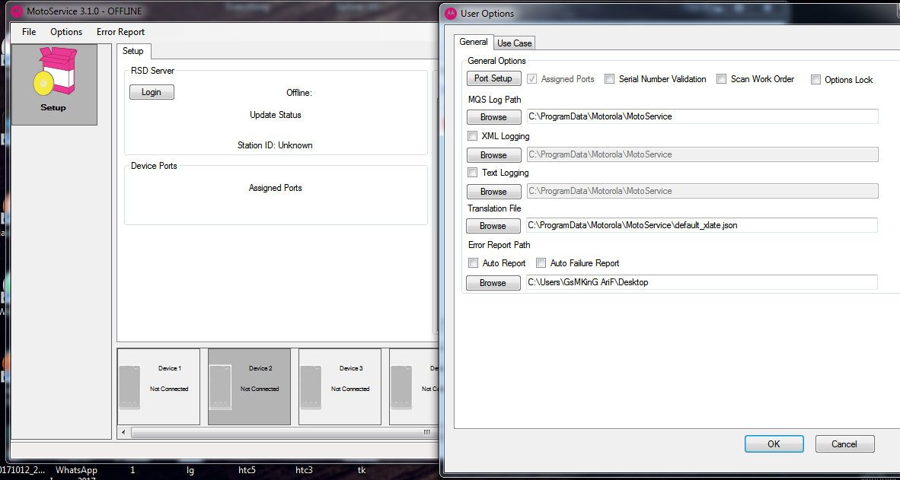900x480 pixels.
Task: Switch to the Use Case tab
Action: [x=514, y=43]
